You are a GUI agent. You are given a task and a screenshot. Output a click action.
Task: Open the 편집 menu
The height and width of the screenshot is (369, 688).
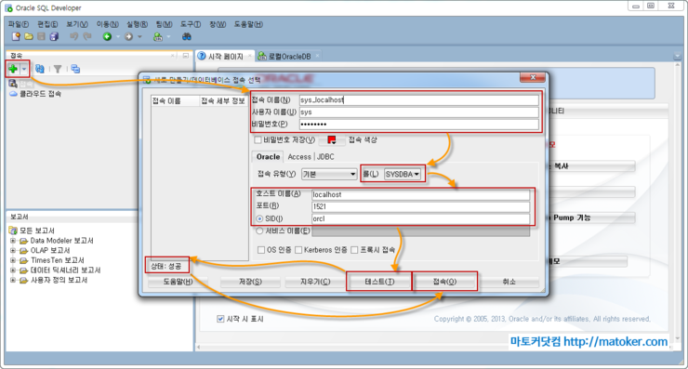coord(47,24)
